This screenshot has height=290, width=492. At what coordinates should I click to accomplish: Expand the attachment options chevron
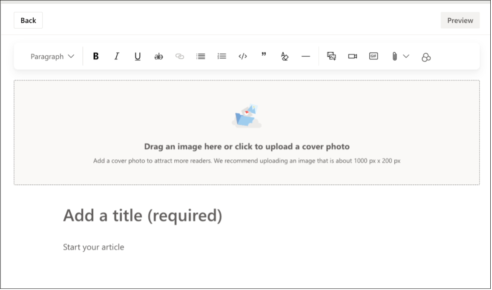click(406, 56)
